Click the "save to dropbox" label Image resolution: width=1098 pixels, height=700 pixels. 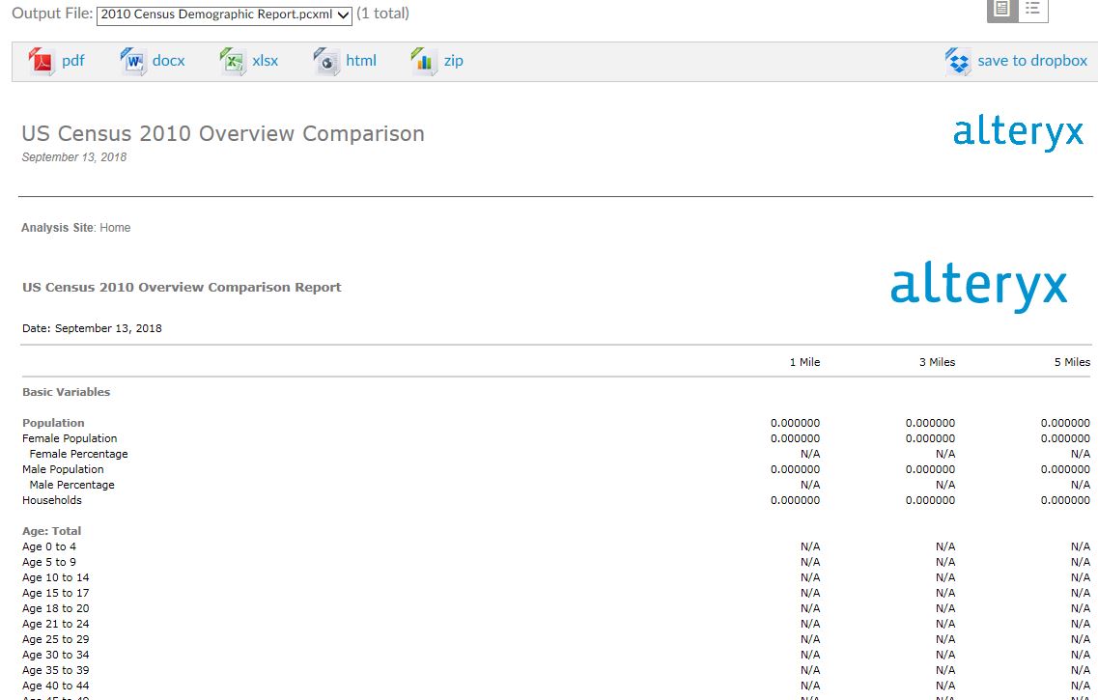click(x=1032, y=60)
